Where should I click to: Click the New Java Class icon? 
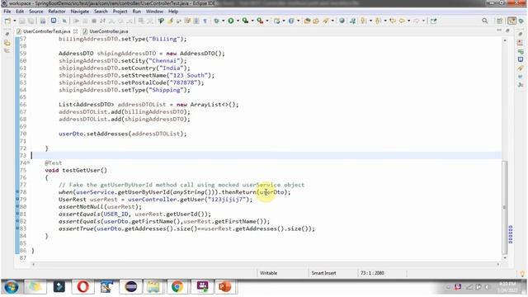291,21
